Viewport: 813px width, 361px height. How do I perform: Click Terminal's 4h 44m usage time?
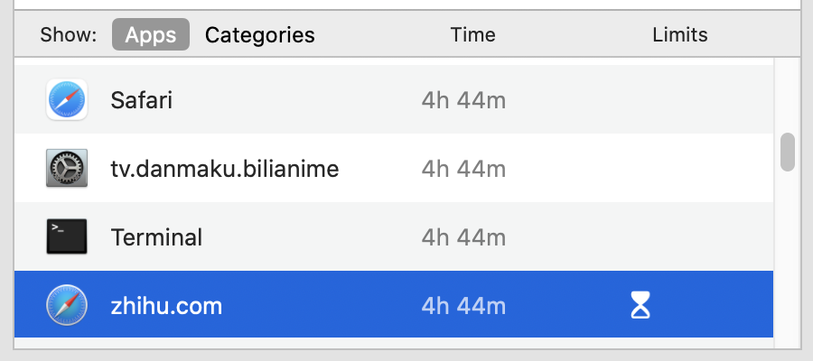[463, 237]
